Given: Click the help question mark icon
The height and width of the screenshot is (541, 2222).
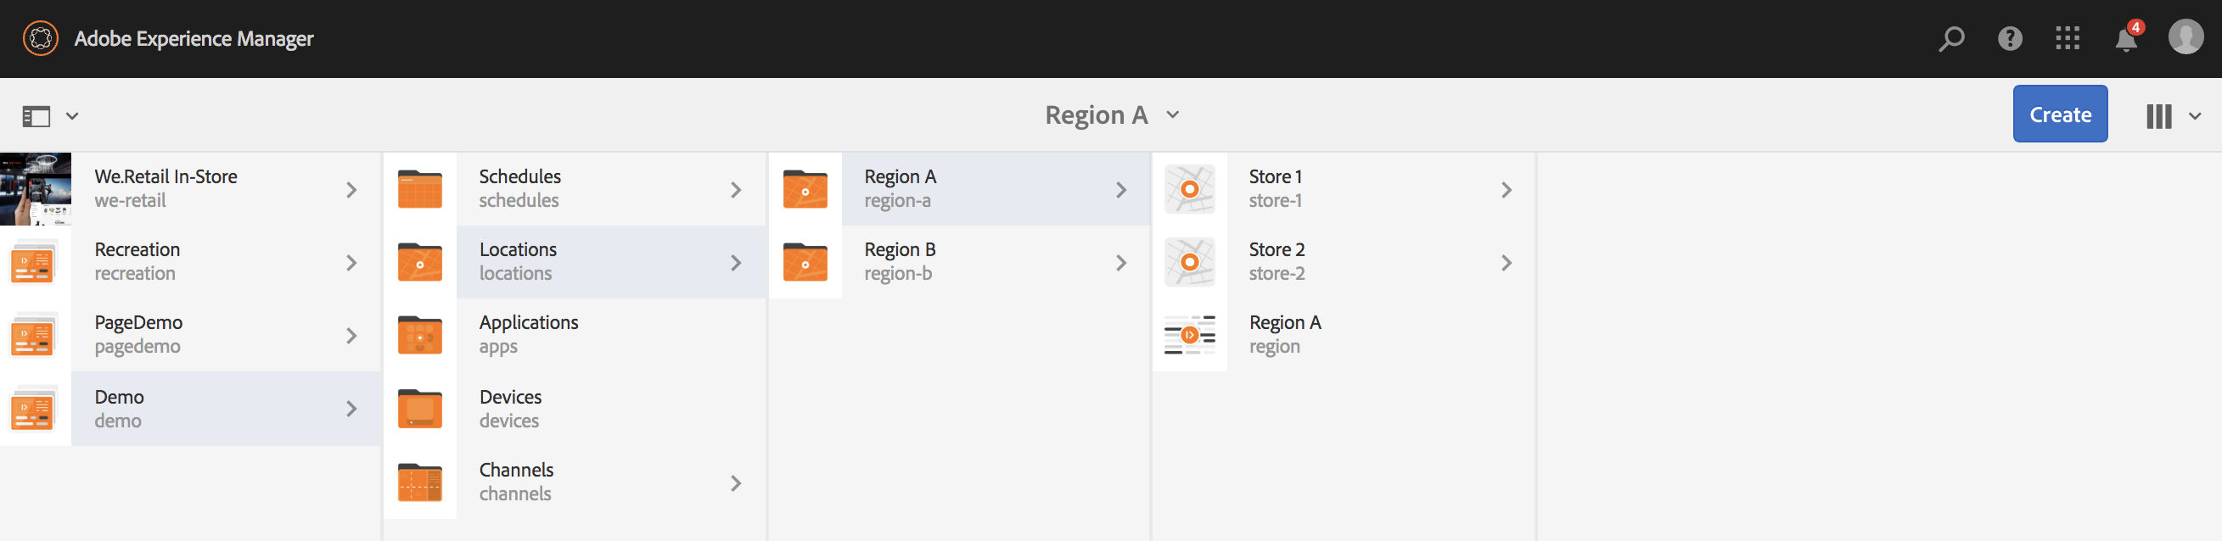Looking at the screenshot, I should click(x=2009, y=39).
